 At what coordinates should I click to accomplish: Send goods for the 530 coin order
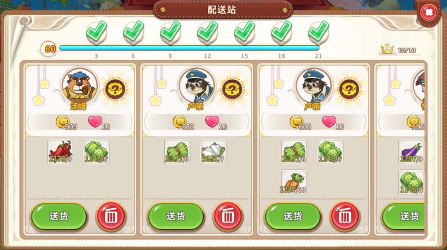[x=176, y=217]
